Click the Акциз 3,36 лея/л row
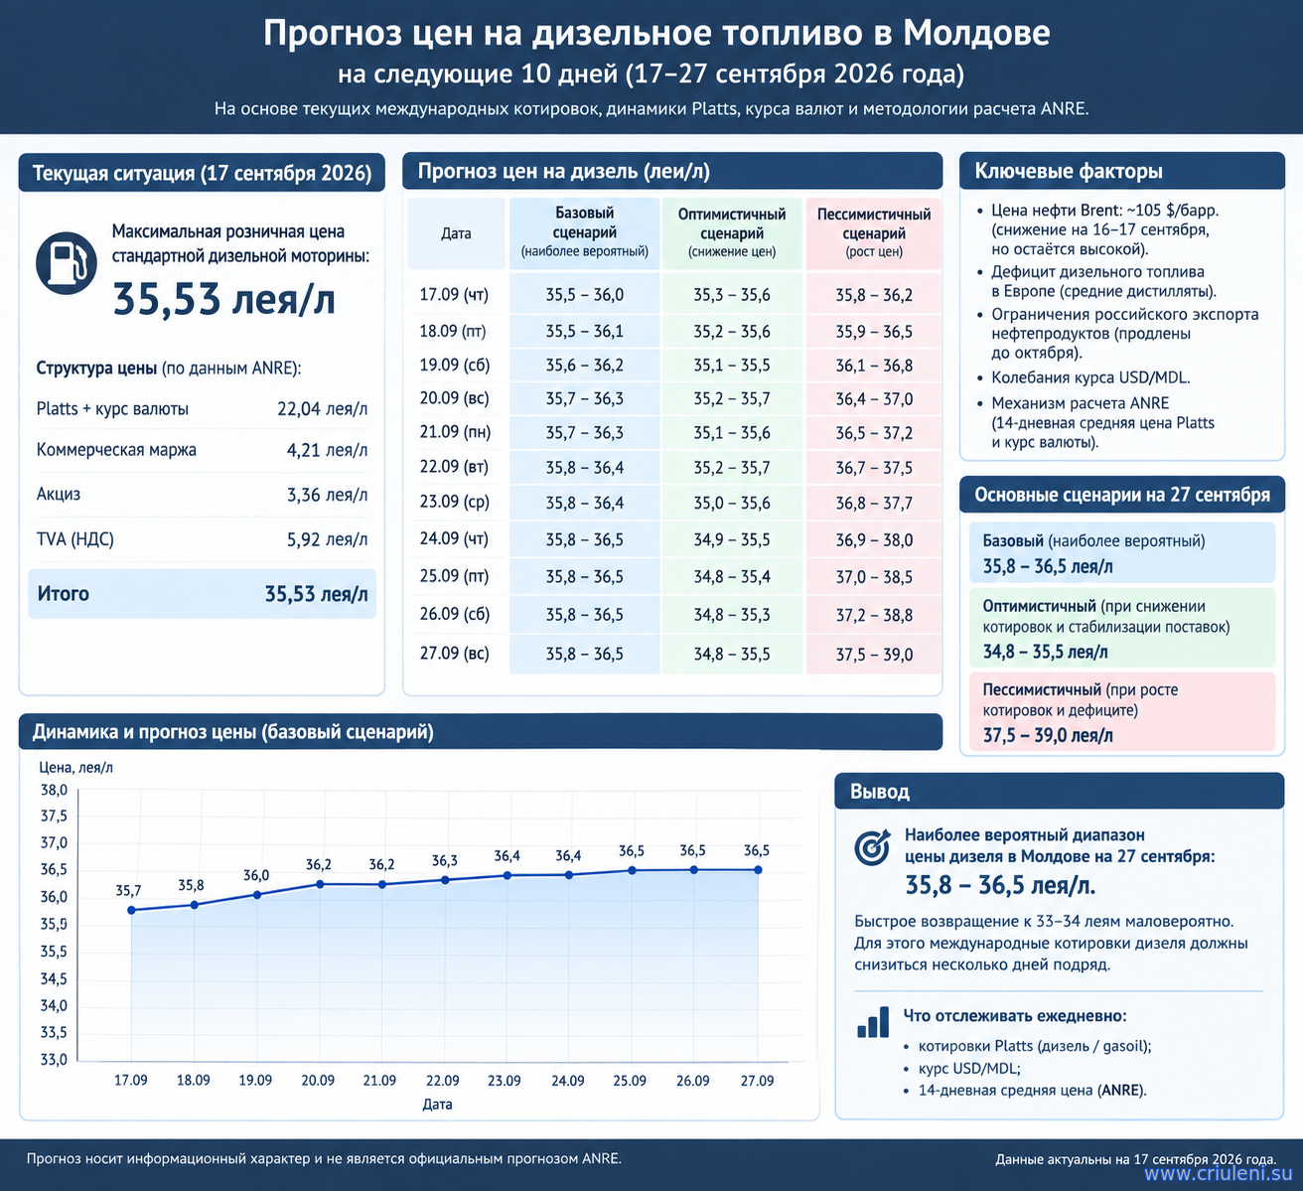1303x1191 pixels. click(202, 495)
